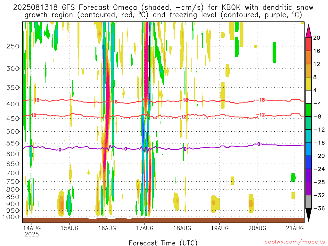Viewport: 328px width, 246px height.
Task: Select the 400 pressure level label
Action: [x=12, y=104]
